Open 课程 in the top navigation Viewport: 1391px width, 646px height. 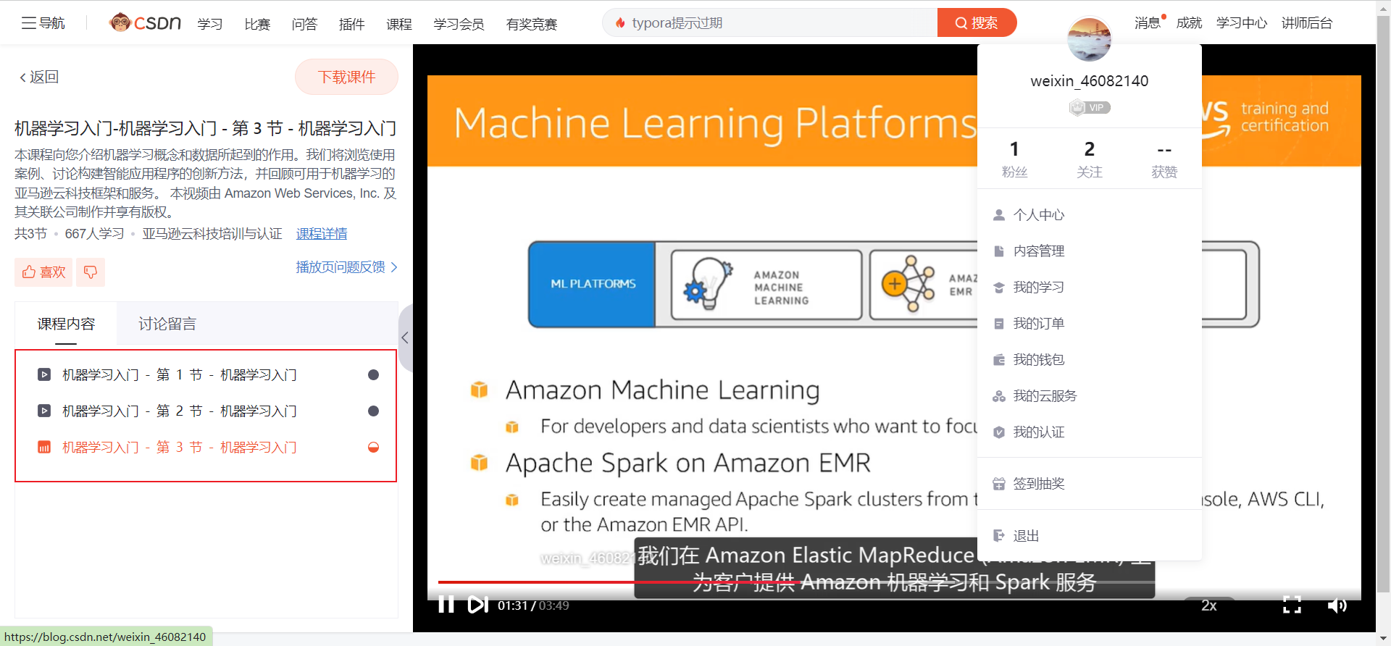click(x=399, y=24)
